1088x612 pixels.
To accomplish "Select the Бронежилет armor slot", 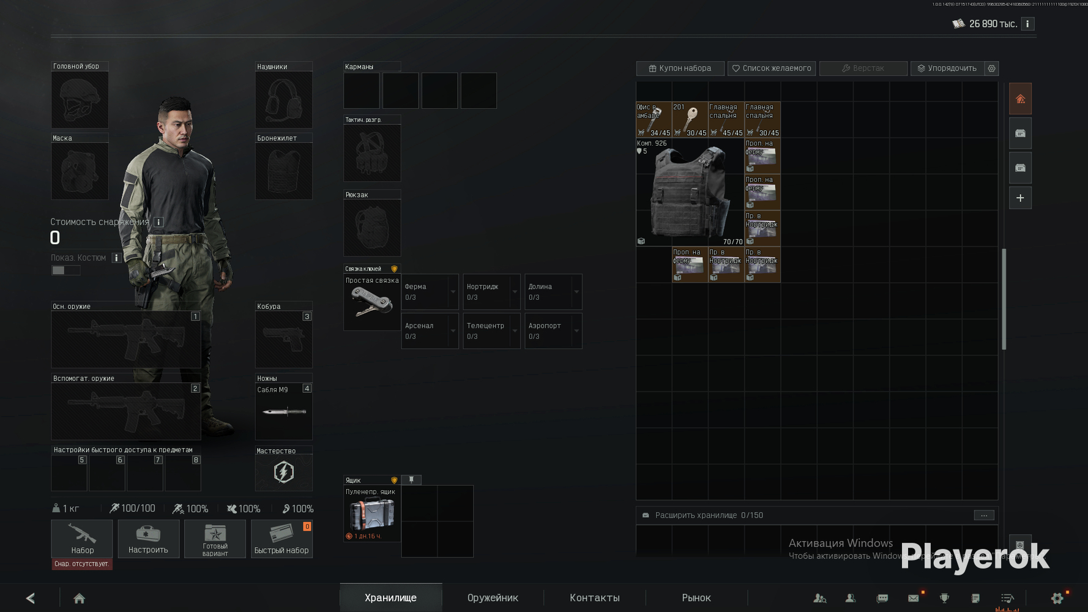I will tap(284, 171).
